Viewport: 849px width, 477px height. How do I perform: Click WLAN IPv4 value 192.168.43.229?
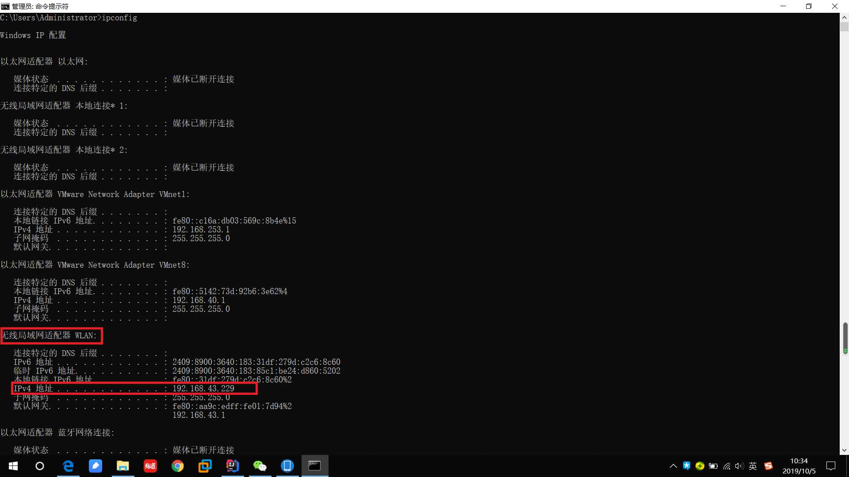pyautogui.click(x=203, y=389)
